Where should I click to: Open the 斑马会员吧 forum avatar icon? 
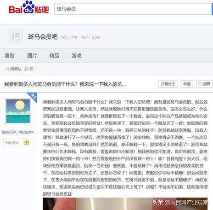point(15,37)
